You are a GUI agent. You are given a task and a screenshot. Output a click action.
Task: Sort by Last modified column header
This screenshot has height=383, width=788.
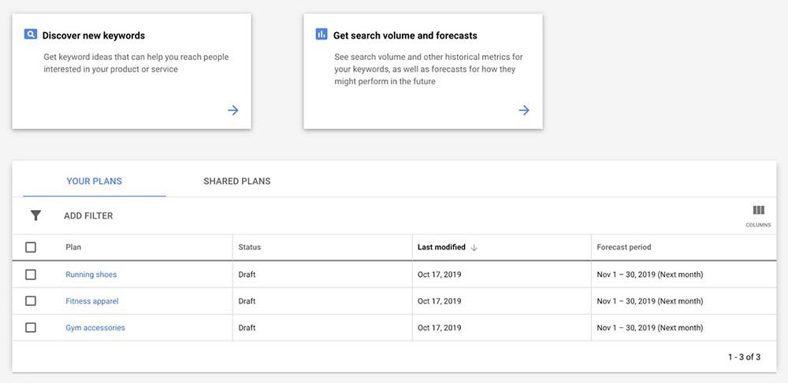click(x=441, y=247)
